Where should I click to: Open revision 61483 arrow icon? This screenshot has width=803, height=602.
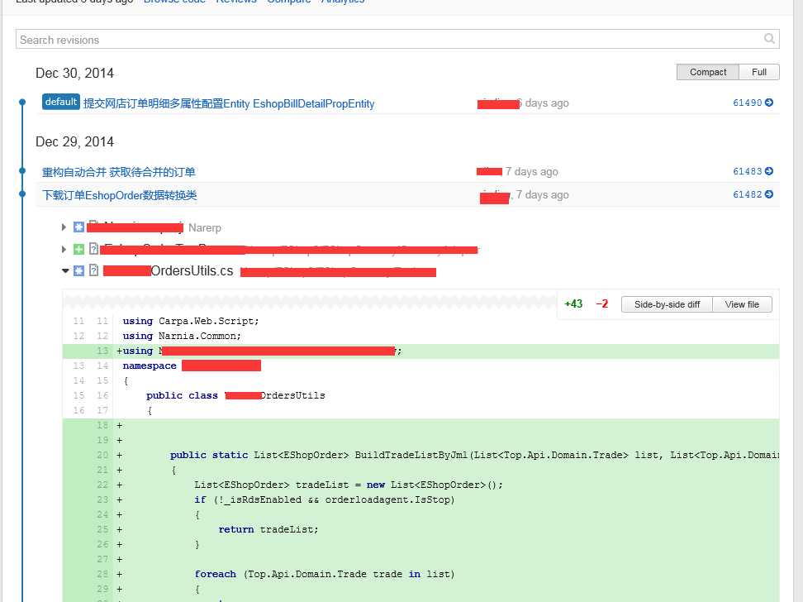pos(768,171)
